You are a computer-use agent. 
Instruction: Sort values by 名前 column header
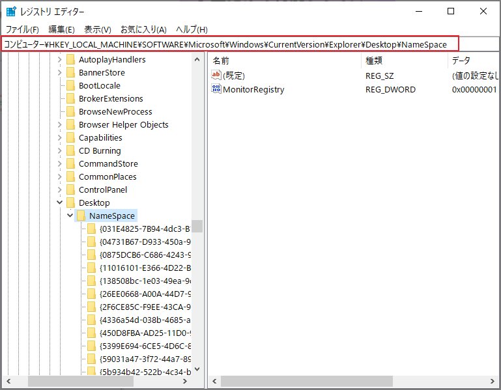click(x=285, y=61)
